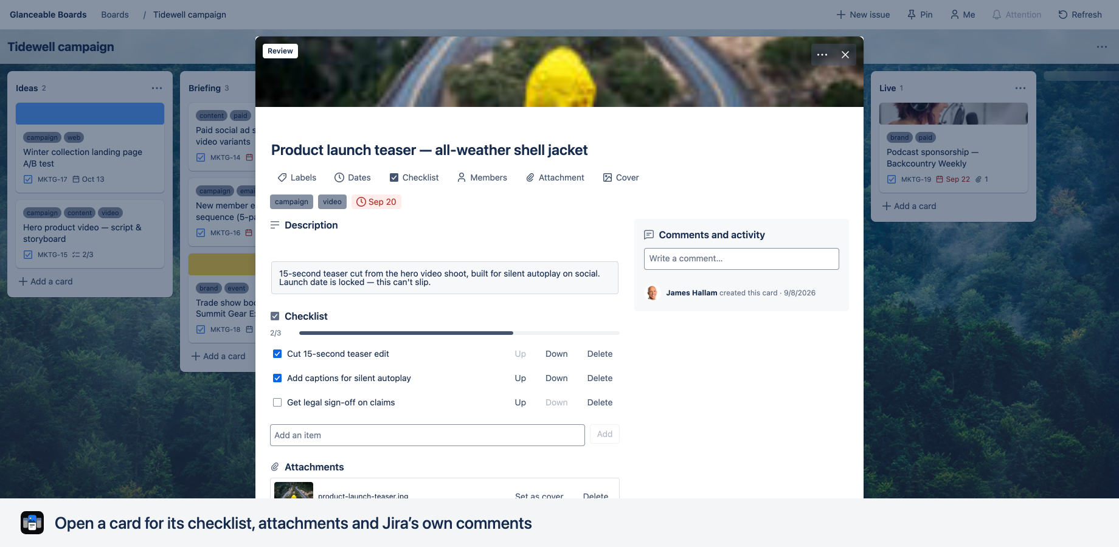Open Dates clock action
This screenshot has height=547, width=1119.
tap(353, 177)
